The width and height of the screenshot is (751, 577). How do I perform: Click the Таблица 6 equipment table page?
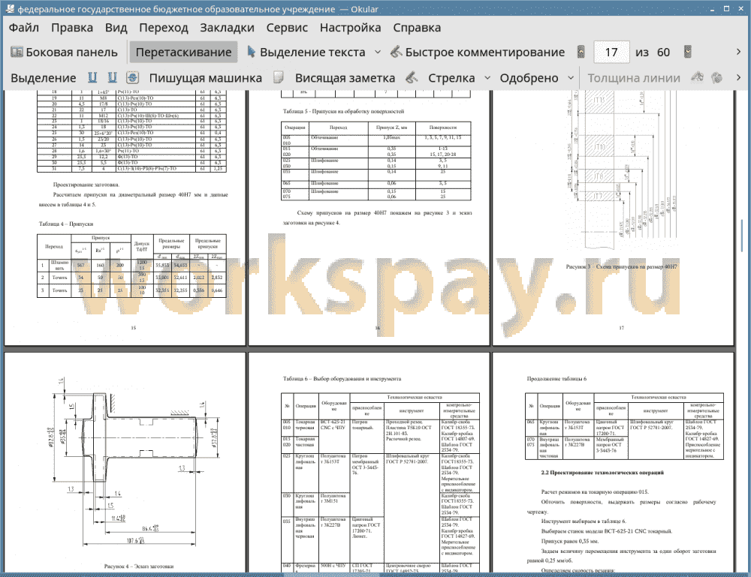tap(368, 462)
